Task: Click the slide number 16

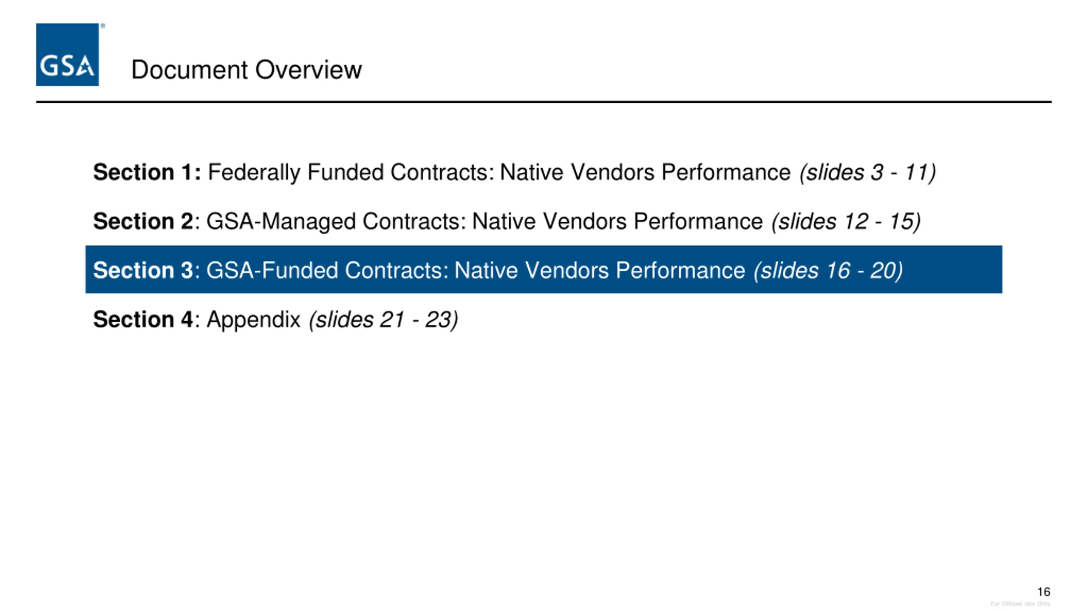Action: point(1043,592)
